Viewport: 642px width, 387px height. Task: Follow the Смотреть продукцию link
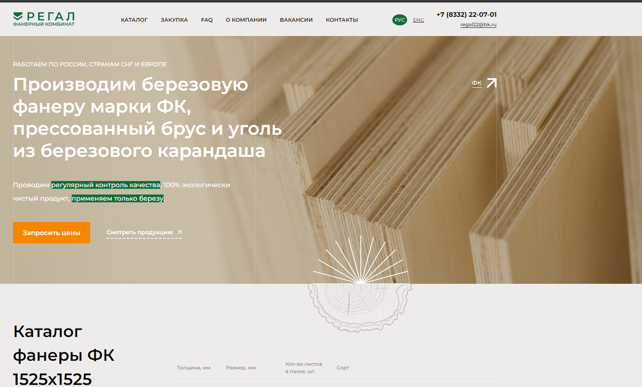140,232
